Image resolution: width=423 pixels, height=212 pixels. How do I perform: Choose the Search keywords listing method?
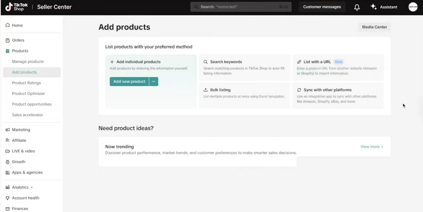244,68
